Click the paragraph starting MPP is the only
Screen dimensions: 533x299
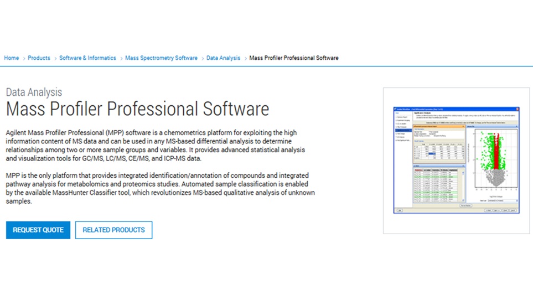[x=160, y=188]
